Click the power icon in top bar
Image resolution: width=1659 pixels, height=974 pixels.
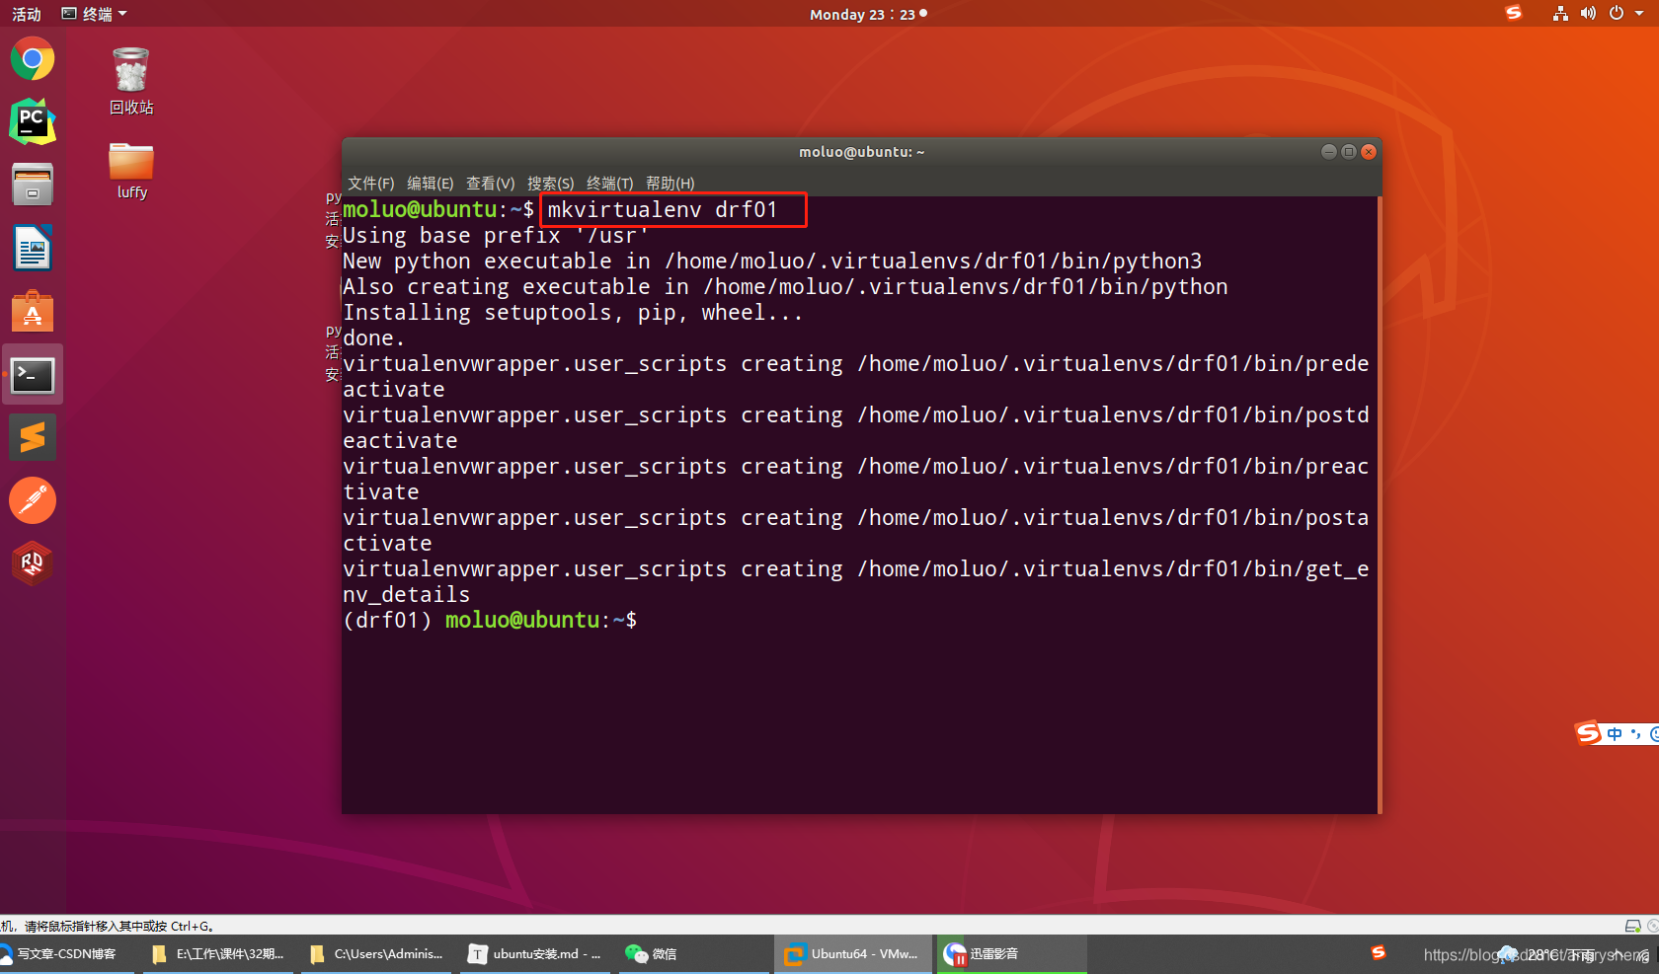pyautogui.click(x=1617, y=13)
